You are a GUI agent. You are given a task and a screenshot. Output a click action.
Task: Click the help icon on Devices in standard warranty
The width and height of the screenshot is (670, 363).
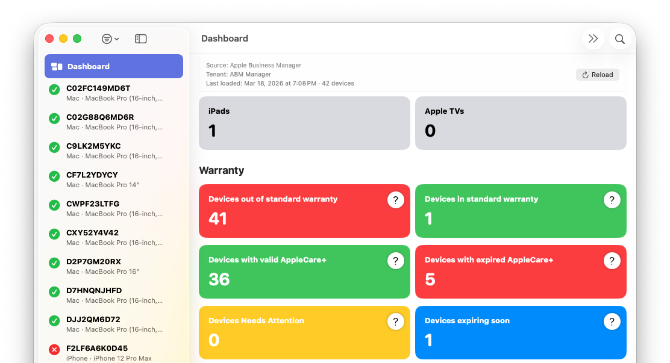(612, 199)
